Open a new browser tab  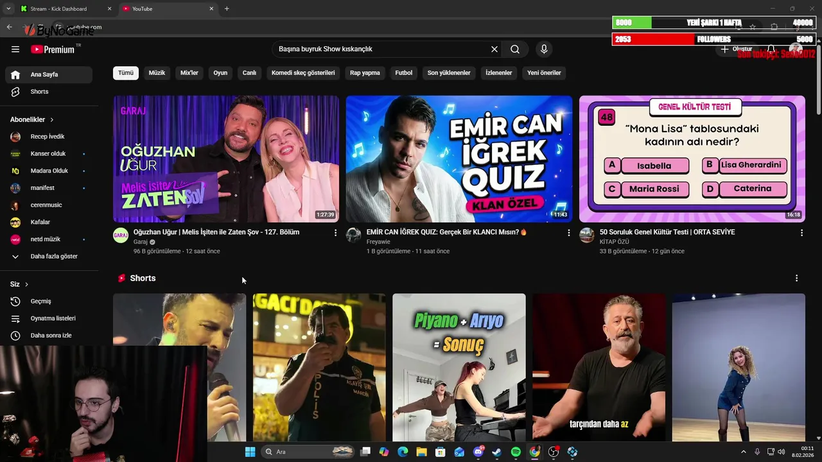[227, 9]
